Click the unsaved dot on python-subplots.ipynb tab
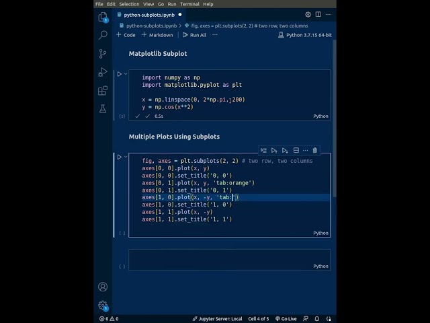 click(x=180, y=15)
